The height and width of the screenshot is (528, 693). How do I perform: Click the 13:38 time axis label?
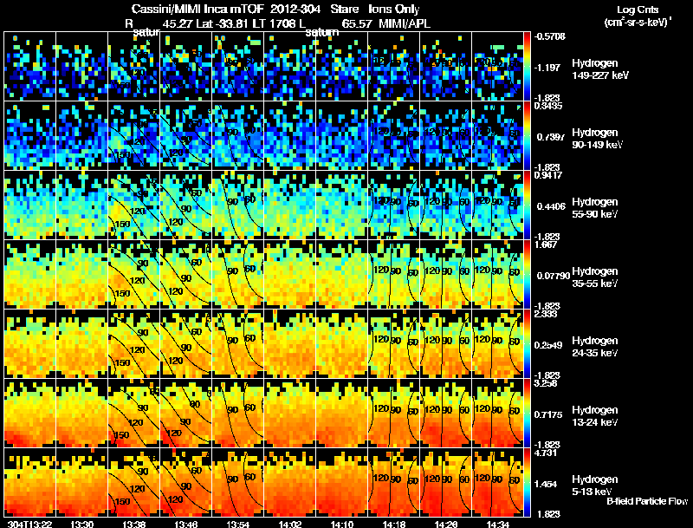pyautogui.click(x=133, y=525)
